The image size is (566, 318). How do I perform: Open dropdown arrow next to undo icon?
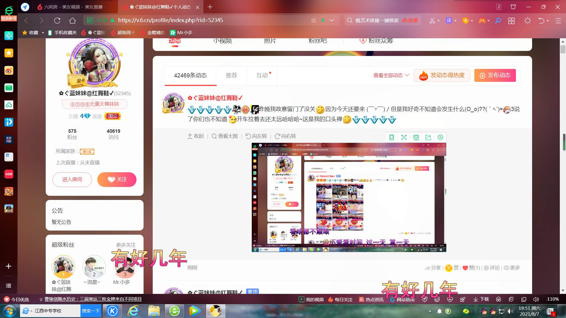(x=548, y=21)
